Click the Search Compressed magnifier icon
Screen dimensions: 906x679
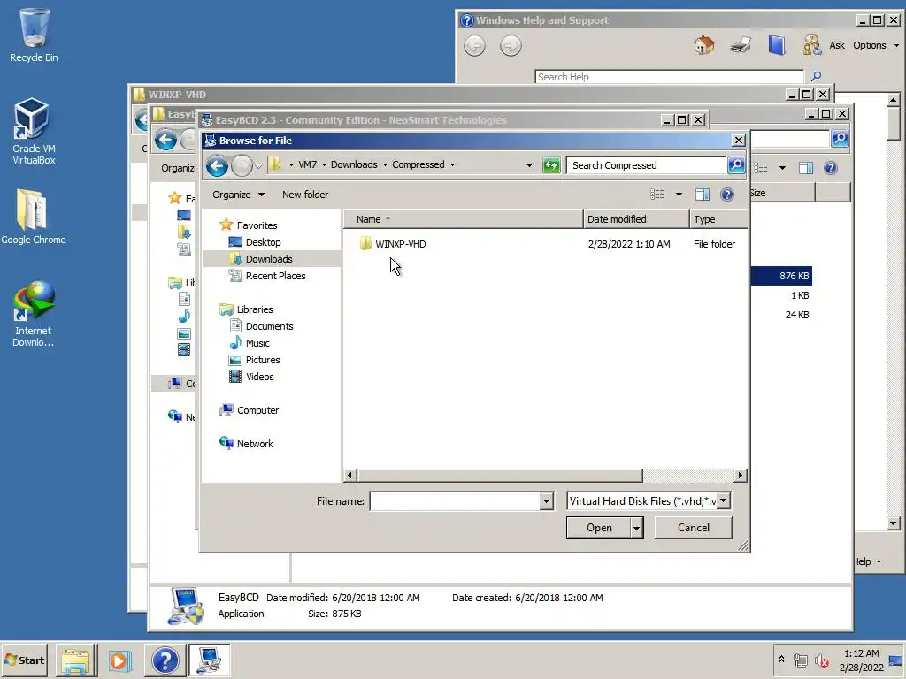click(735, 165)
